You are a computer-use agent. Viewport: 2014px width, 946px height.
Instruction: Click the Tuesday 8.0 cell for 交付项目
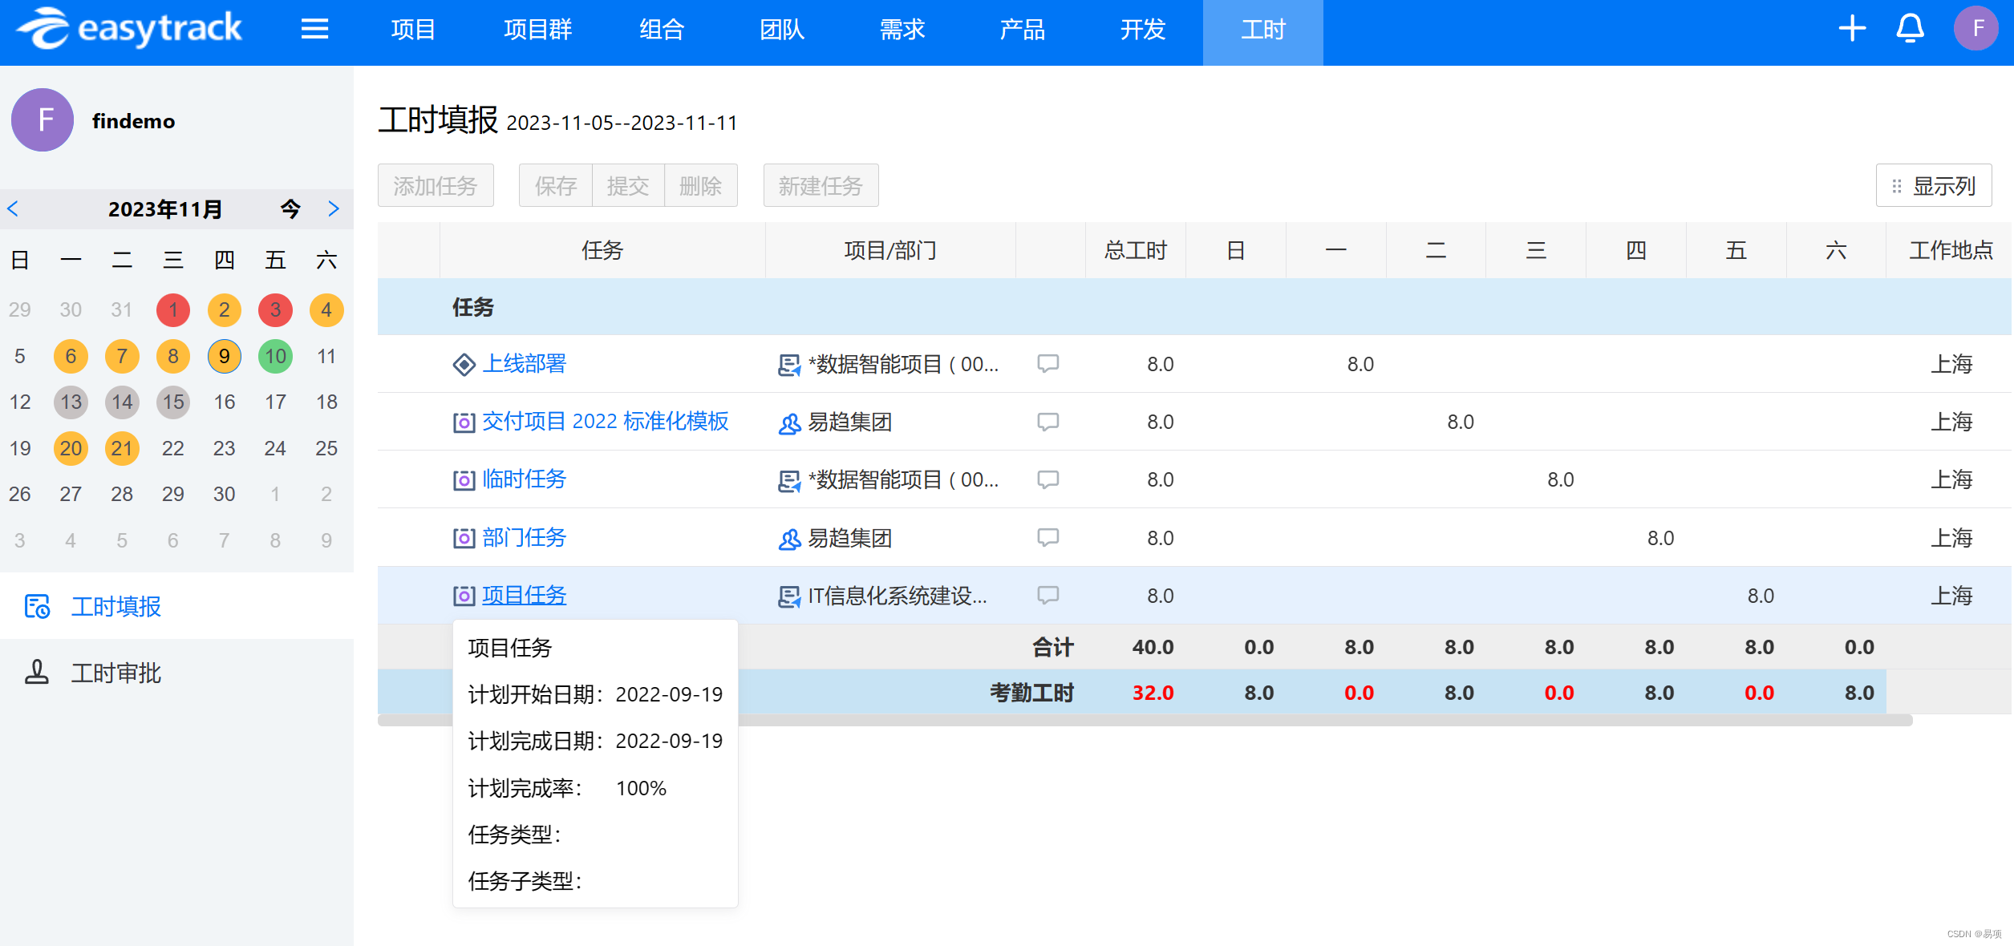[x=1437, y=422]
